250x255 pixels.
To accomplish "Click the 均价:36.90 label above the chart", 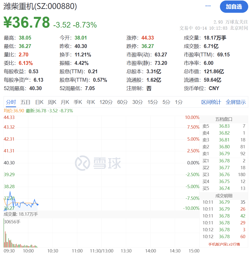I will [14, 111].
